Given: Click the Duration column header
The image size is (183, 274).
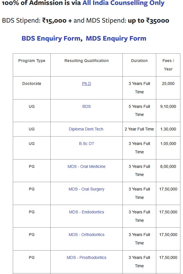Looking at the screenshot, I should click(x=139, y=61).
